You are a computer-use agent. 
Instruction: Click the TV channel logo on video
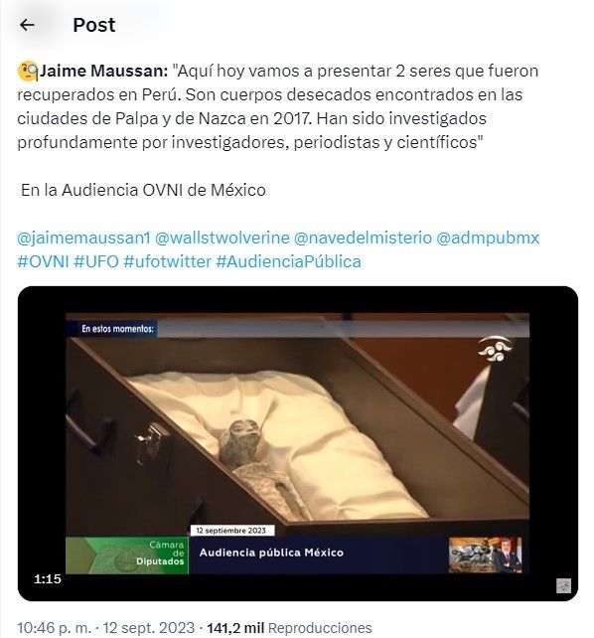pos(495,349)
